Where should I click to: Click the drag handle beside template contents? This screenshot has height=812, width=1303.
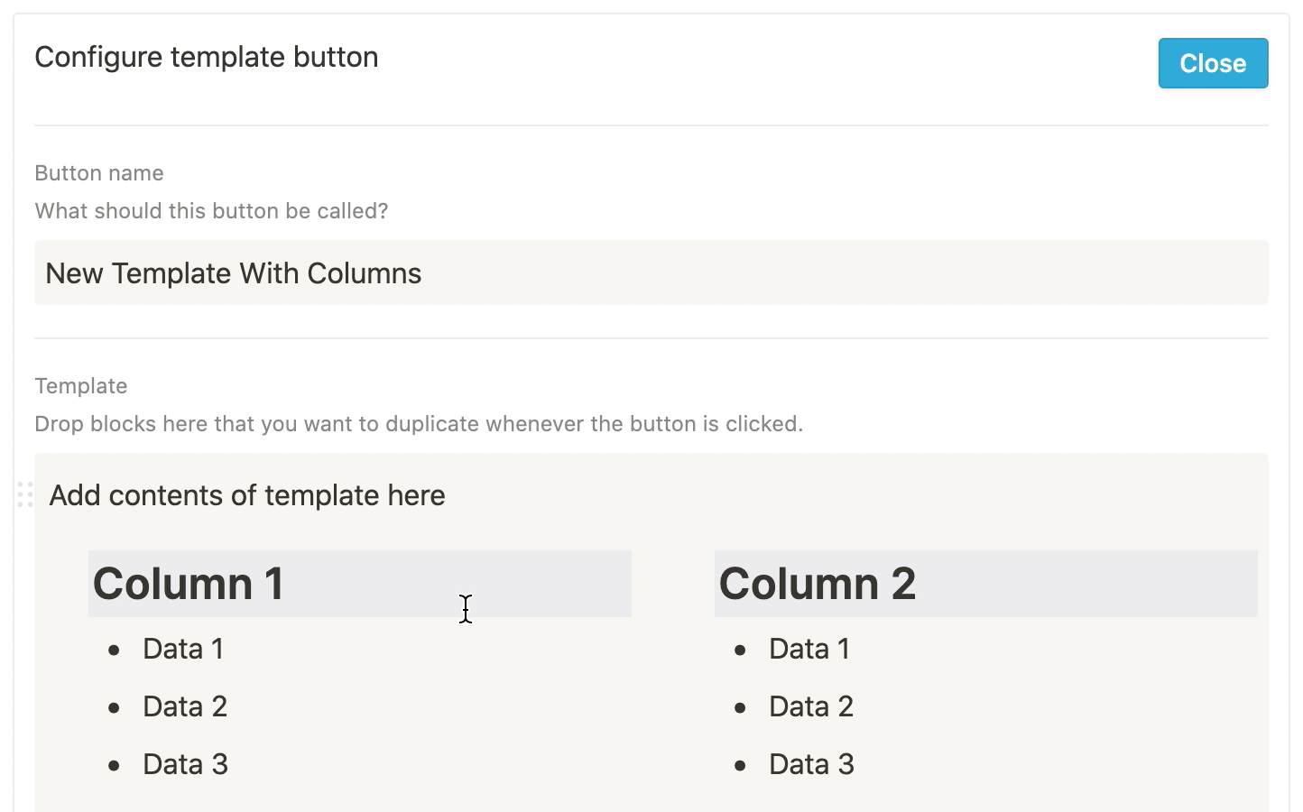point(25,495)
